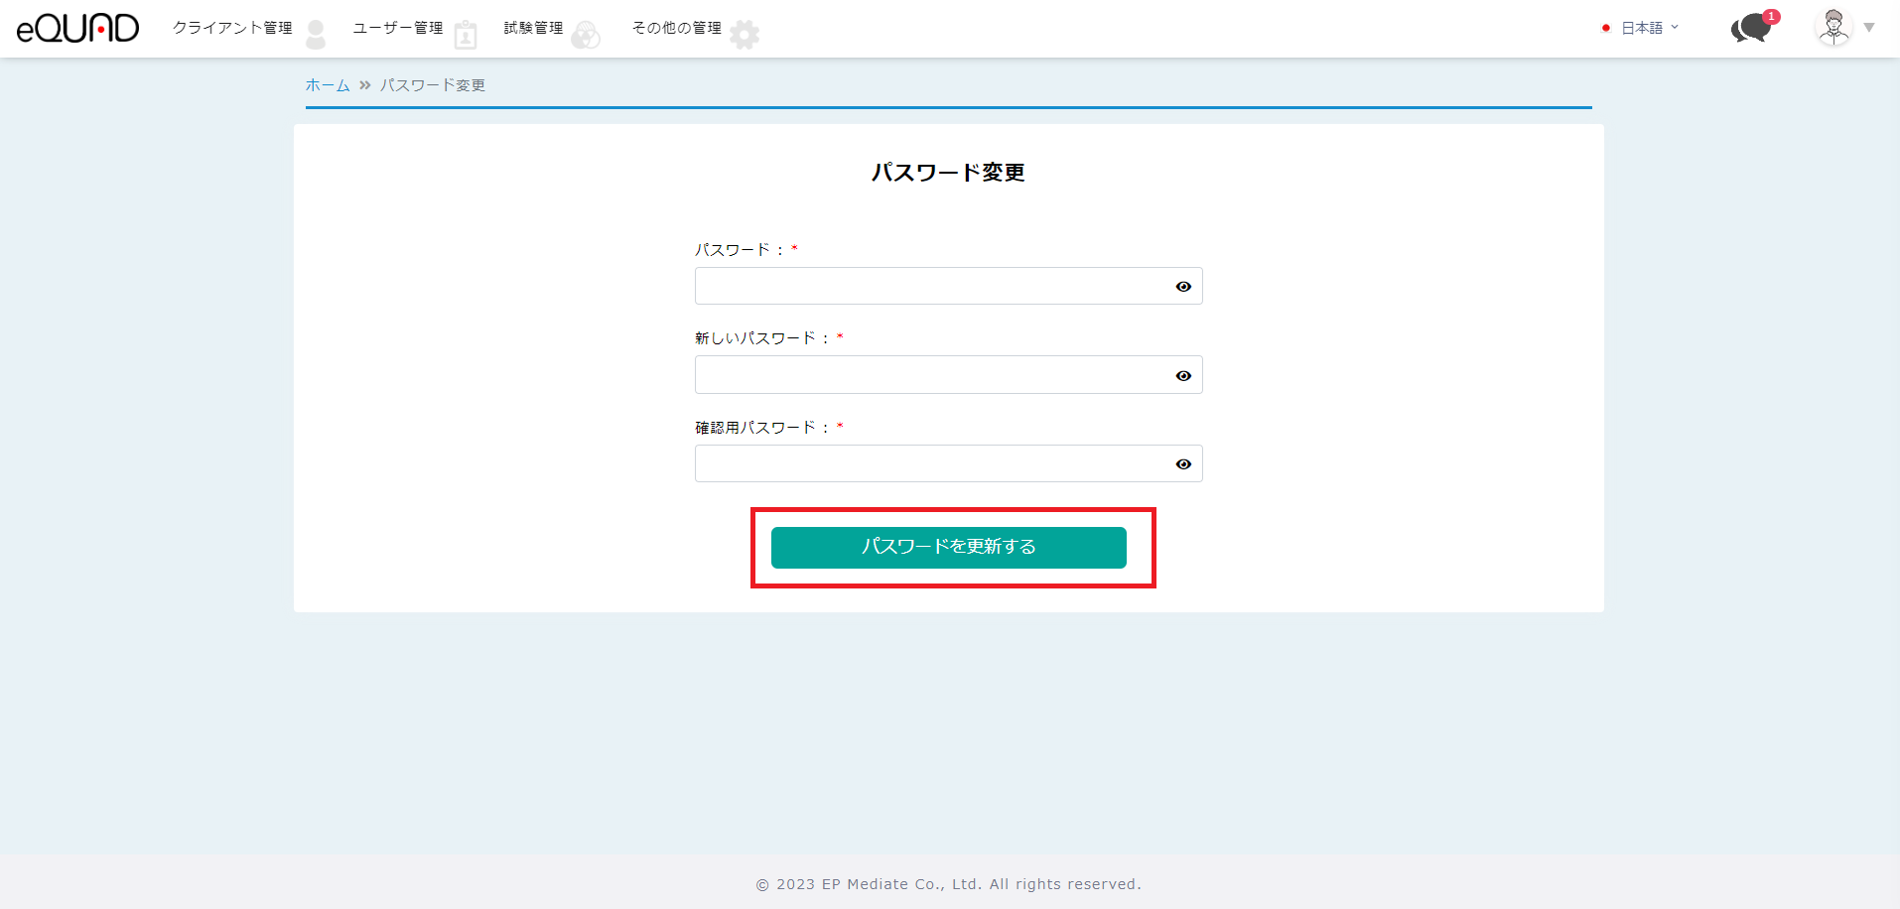Click the パスワードを更新する button

point(948,547)
